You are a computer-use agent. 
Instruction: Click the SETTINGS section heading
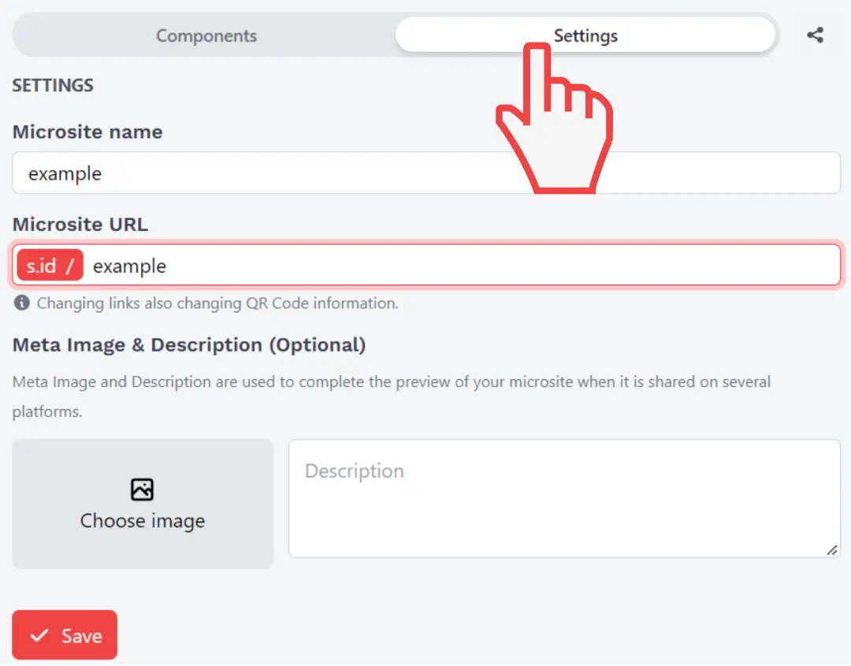click(53, 85)
